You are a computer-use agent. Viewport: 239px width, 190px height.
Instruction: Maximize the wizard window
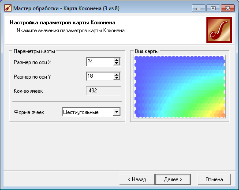(213, 8)
